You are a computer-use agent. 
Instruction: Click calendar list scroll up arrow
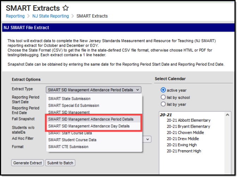pos(227,115)
